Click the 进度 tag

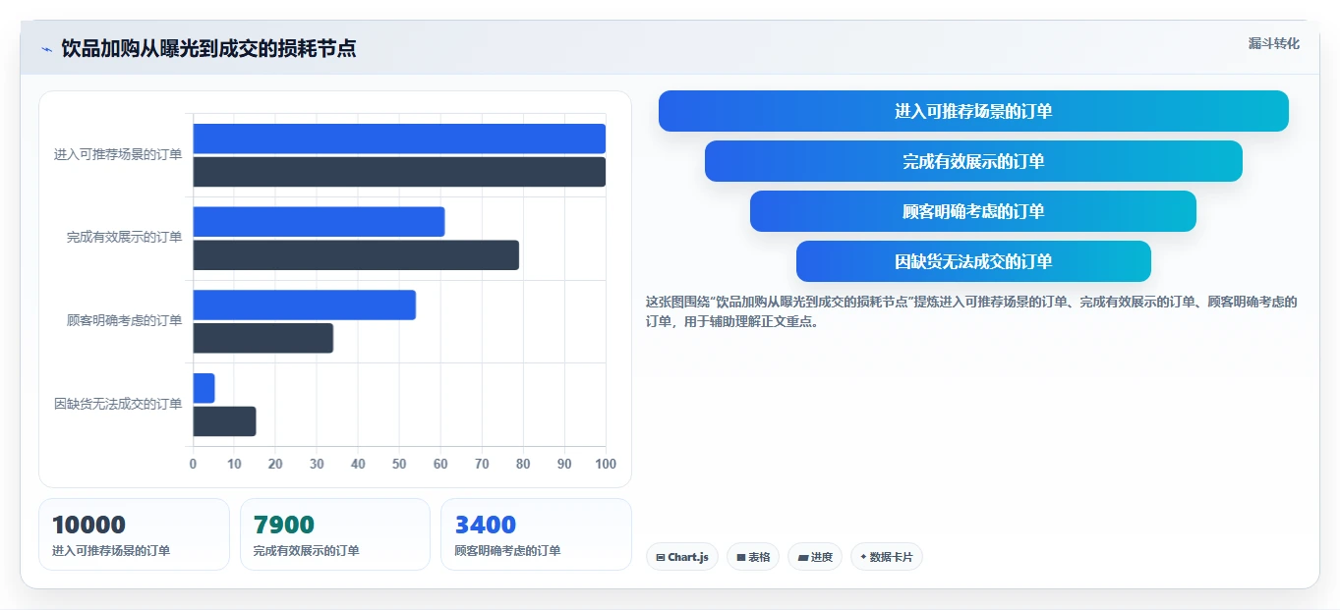(815, 557)
